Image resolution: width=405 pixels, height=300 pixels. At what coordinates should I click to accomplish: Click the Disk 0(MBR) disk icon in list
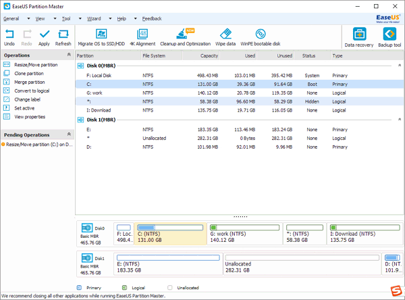[x=80, y=66]
